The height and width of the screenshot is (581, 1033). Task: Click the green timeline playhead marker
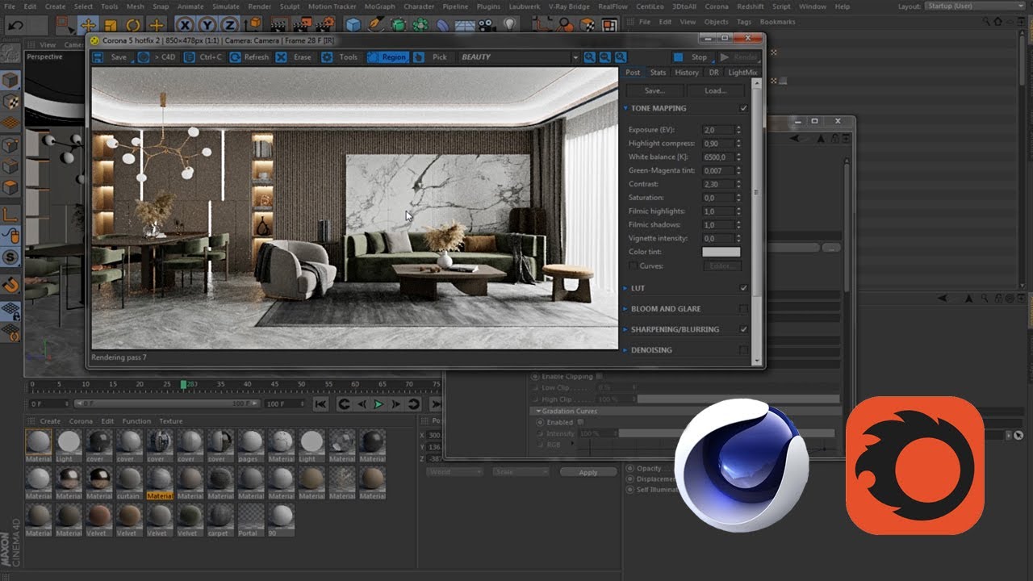(x=184, y=384)
